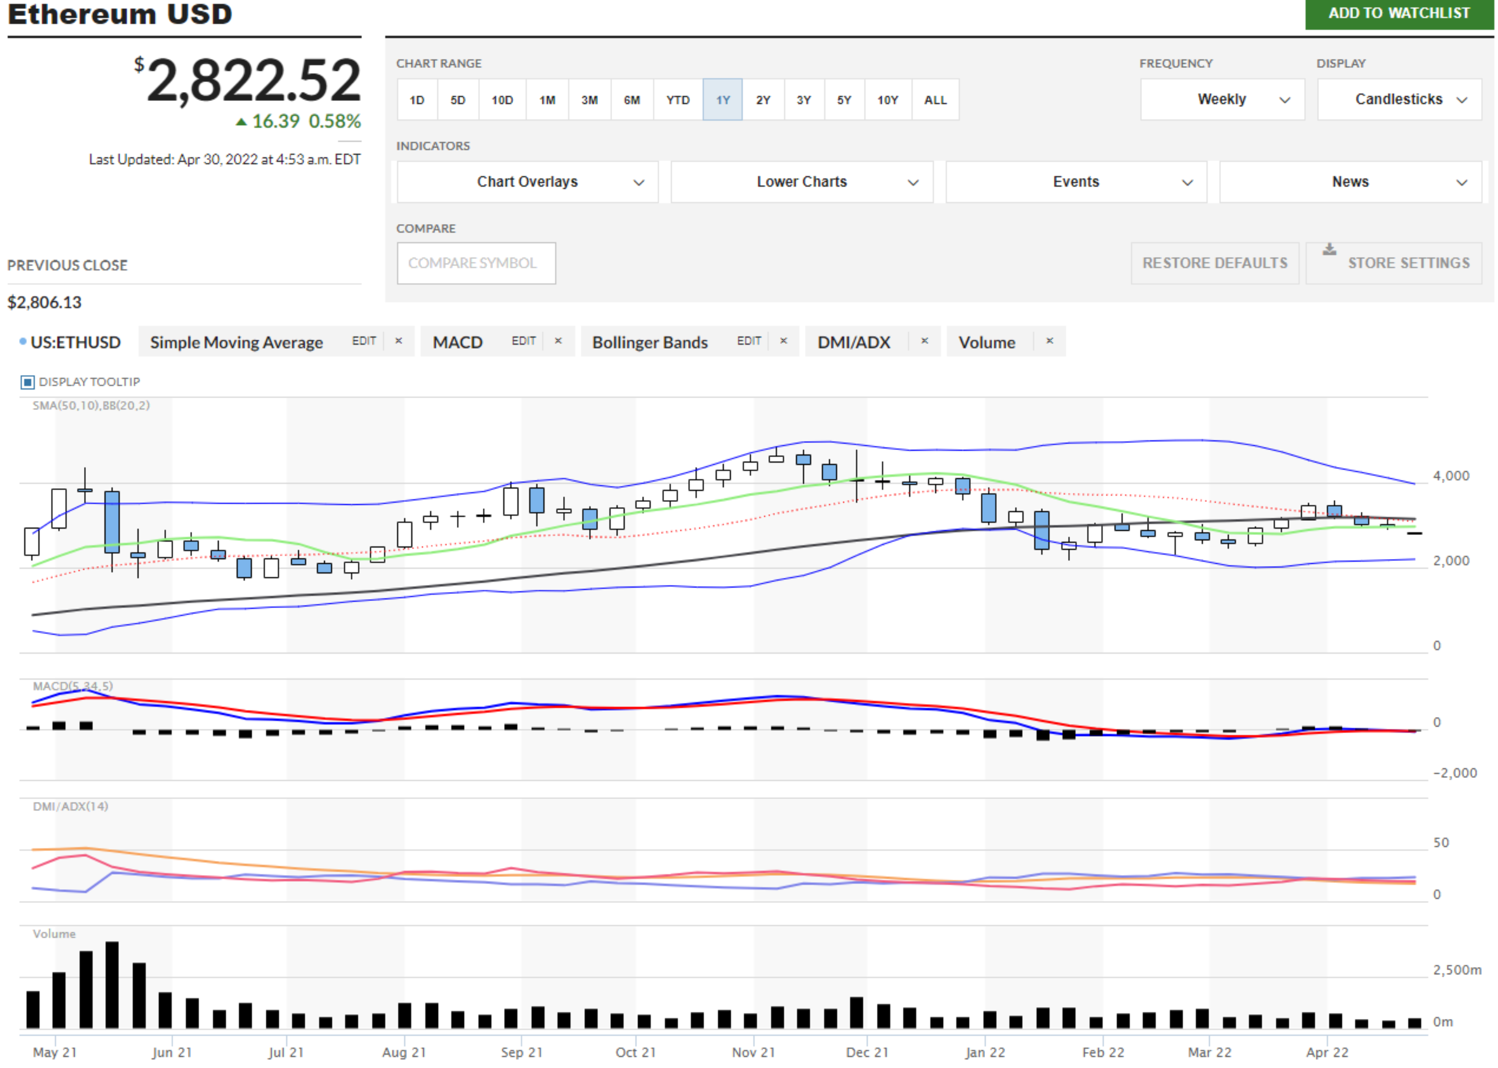The height and width of the screenshot is (1068, 1498).
Task: Expand the Lower Charts dropdown
Action: [x=803, y=182]
